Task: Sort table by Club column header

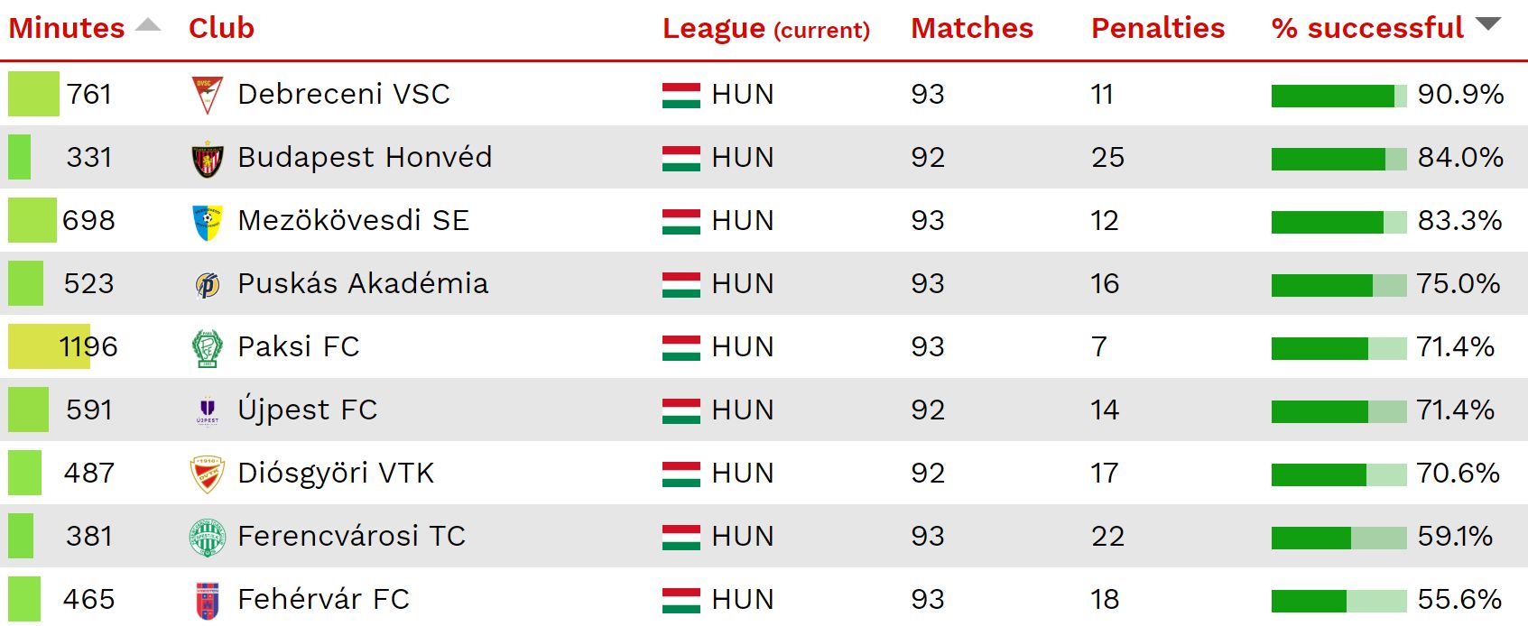Action: tap(221, 28)
